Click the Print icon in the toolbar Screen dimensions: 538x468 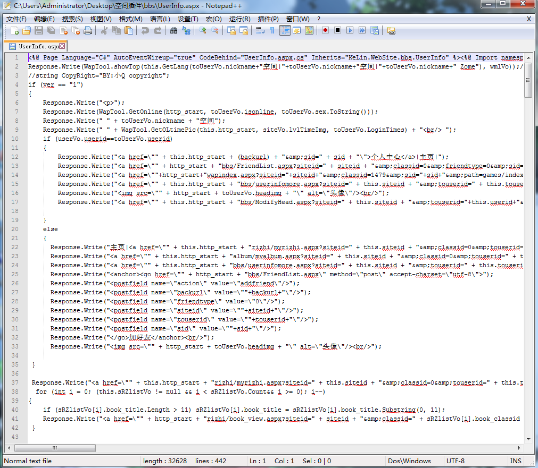coord(88,30)
